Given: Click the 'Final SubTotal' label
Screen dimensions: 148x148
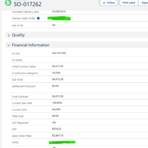Looking at the screenshot, I should [20, 97].
